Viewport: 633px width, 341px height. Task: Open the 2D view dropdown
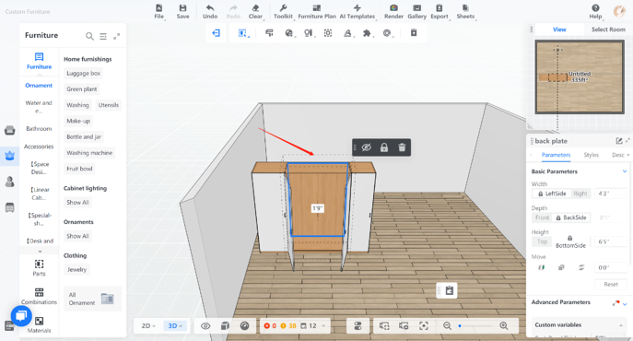(x=148, y=325)
